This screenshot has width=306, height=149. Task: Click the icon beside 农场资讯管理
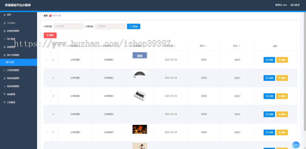[x=4, y=31]
